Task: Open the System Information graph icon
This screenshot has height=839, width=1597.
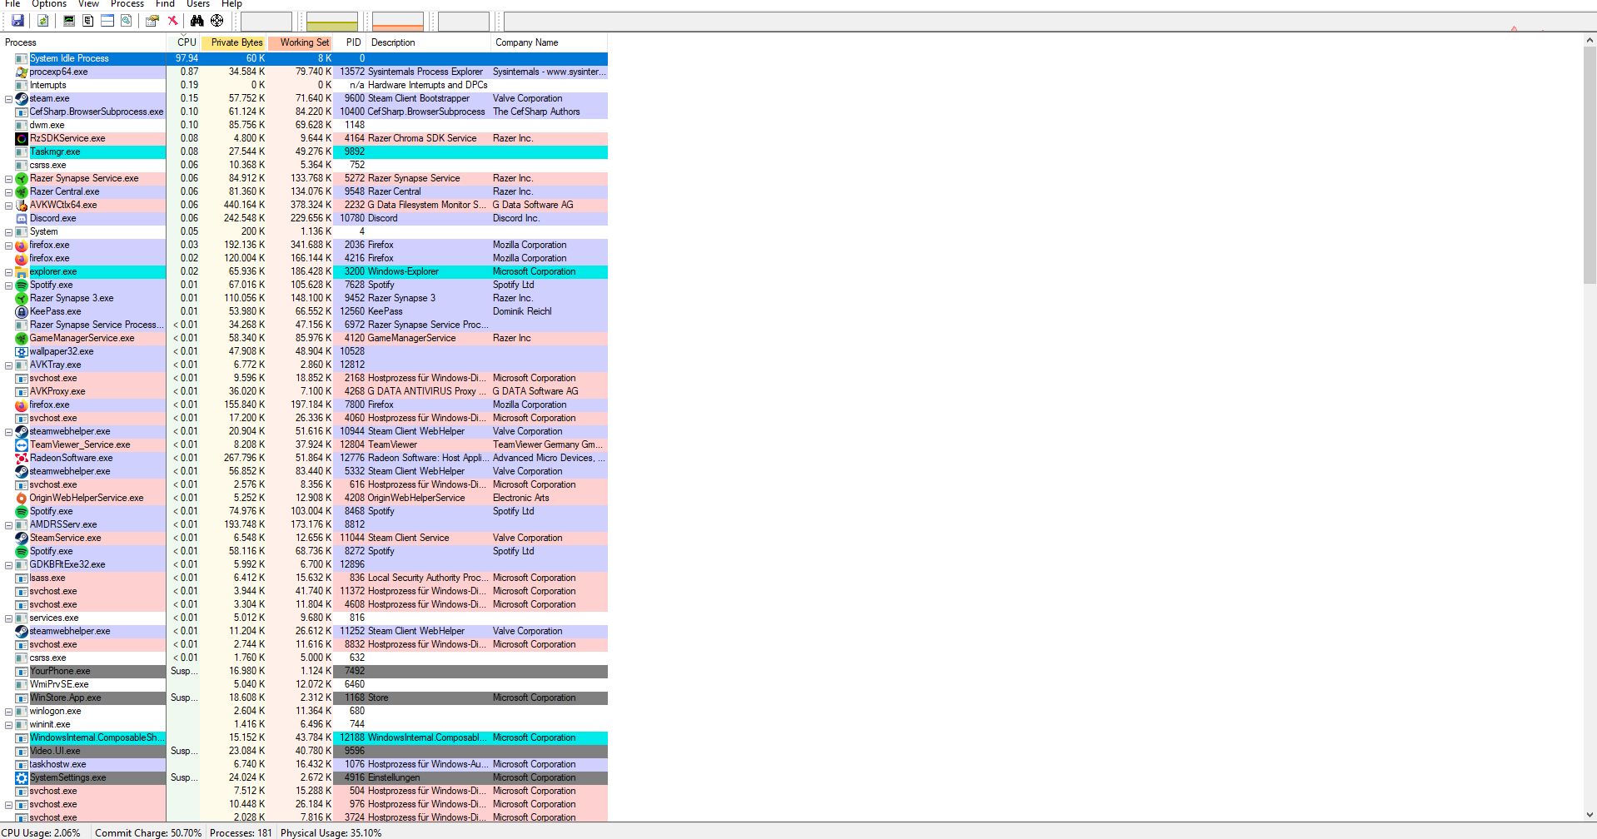Action: (x=69, y=21)
